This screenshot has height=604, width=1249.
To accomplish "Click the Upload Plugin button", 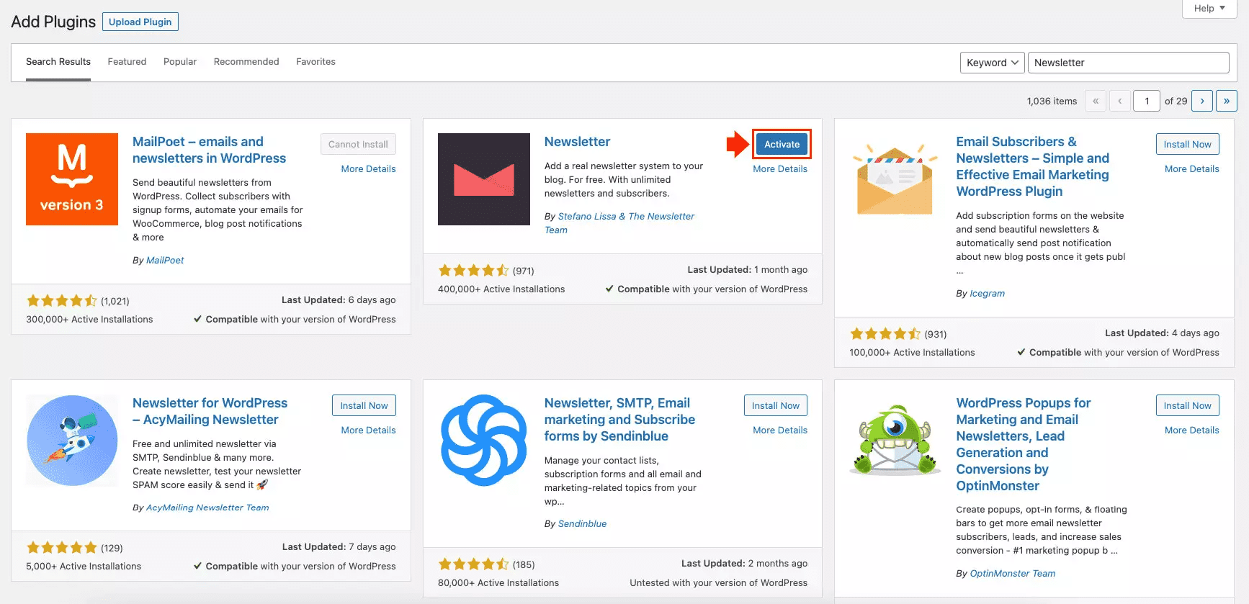I will coord(140,22).
